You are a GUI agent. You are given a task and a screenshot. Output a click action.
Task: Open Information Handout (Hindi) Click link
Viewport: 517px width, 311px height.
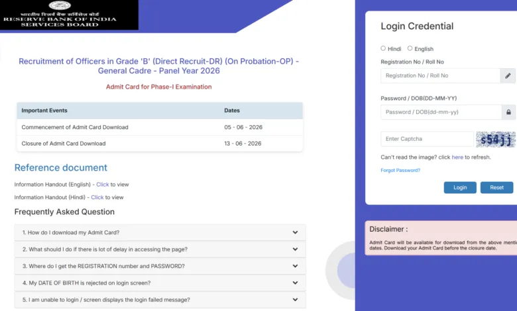(97, 197)
